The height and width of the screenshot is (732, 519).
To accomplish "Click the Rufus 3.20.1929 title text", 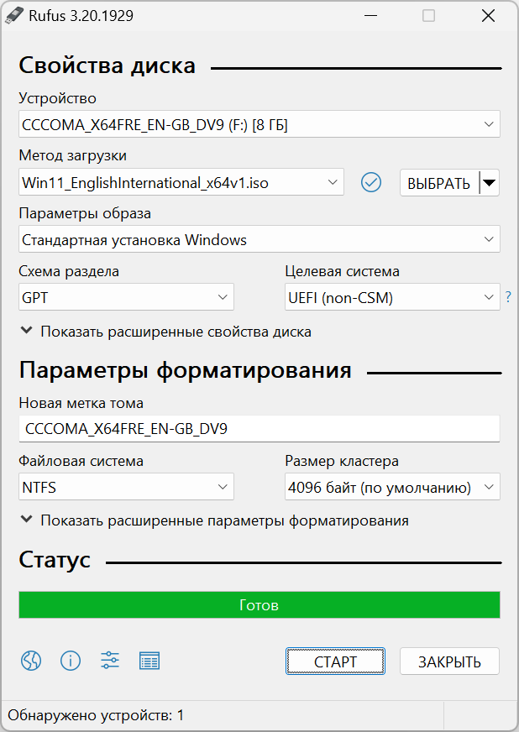I will click(x=81, y=15).
